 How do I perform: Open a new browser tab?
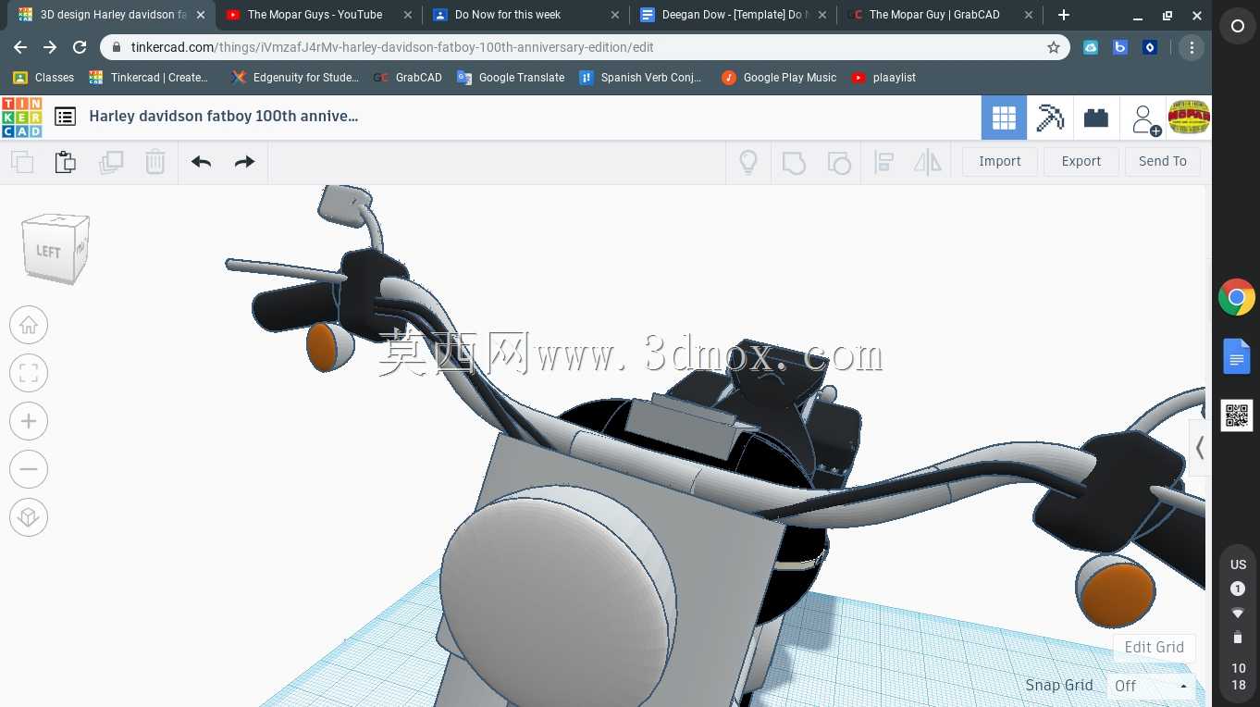[x=1064, y=15]
